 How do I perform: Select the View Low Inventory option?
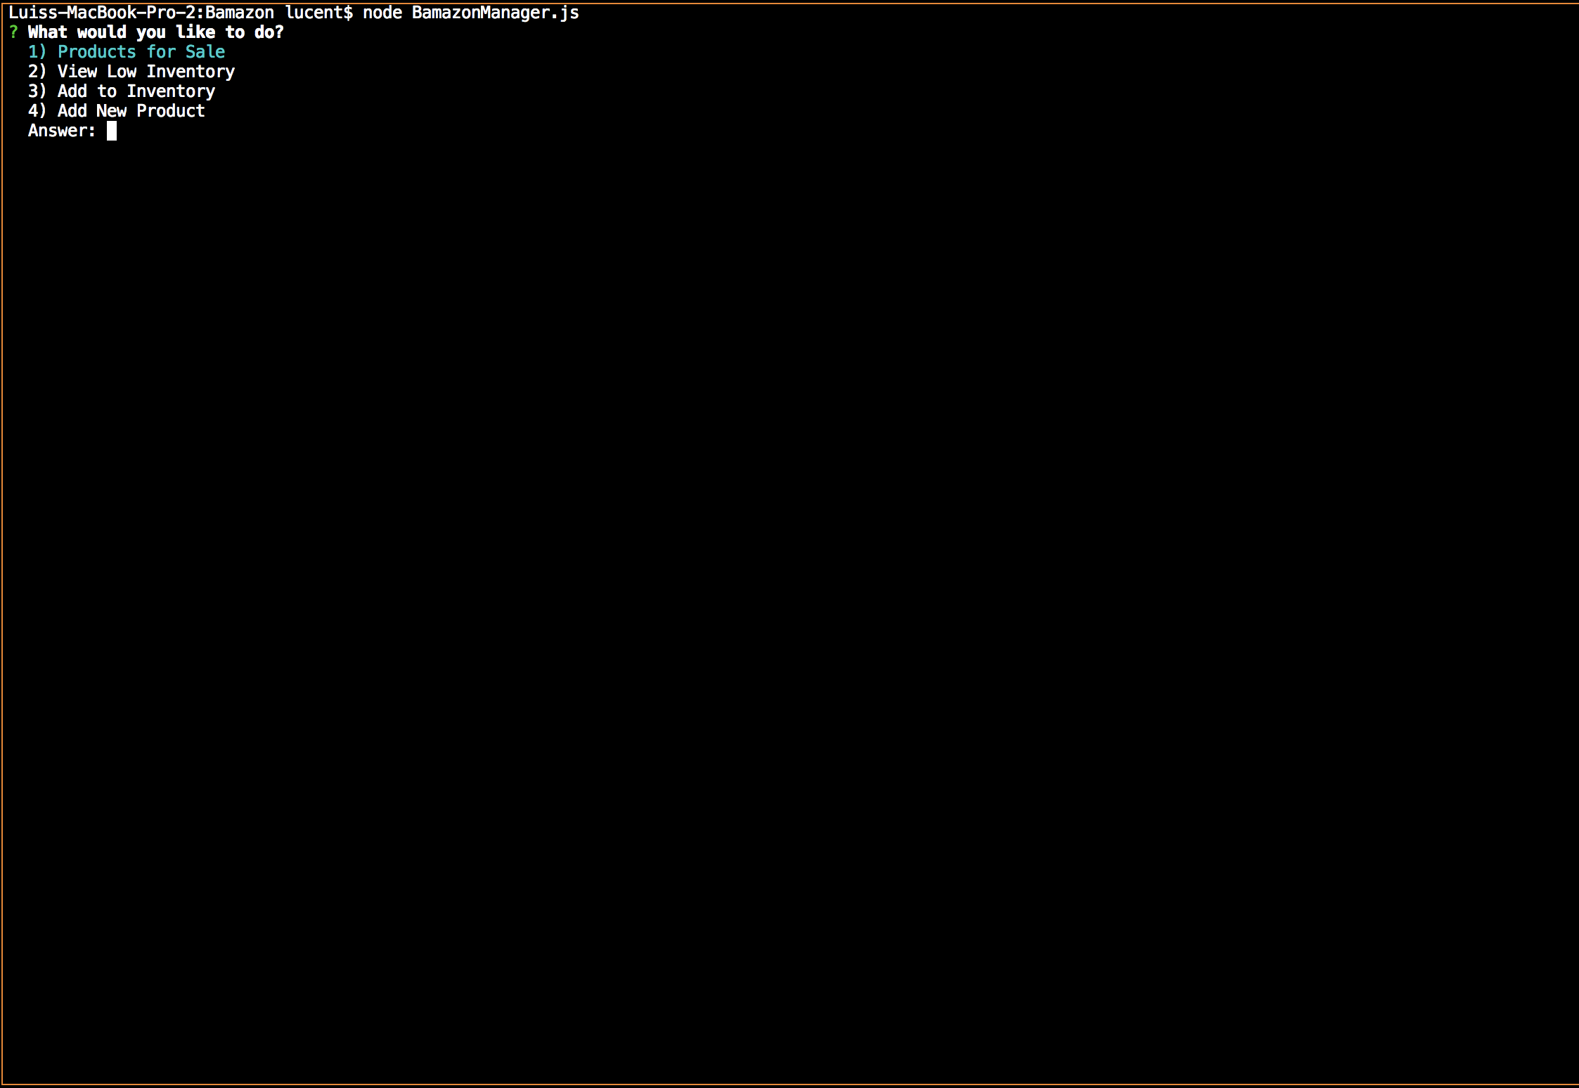tap(146, 72)
